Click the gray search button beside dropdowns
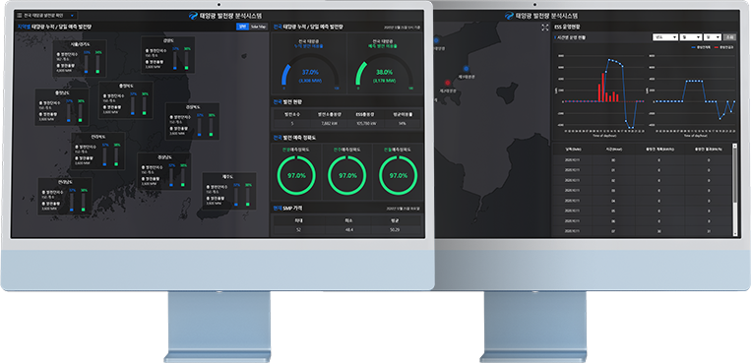 [729, 36]
